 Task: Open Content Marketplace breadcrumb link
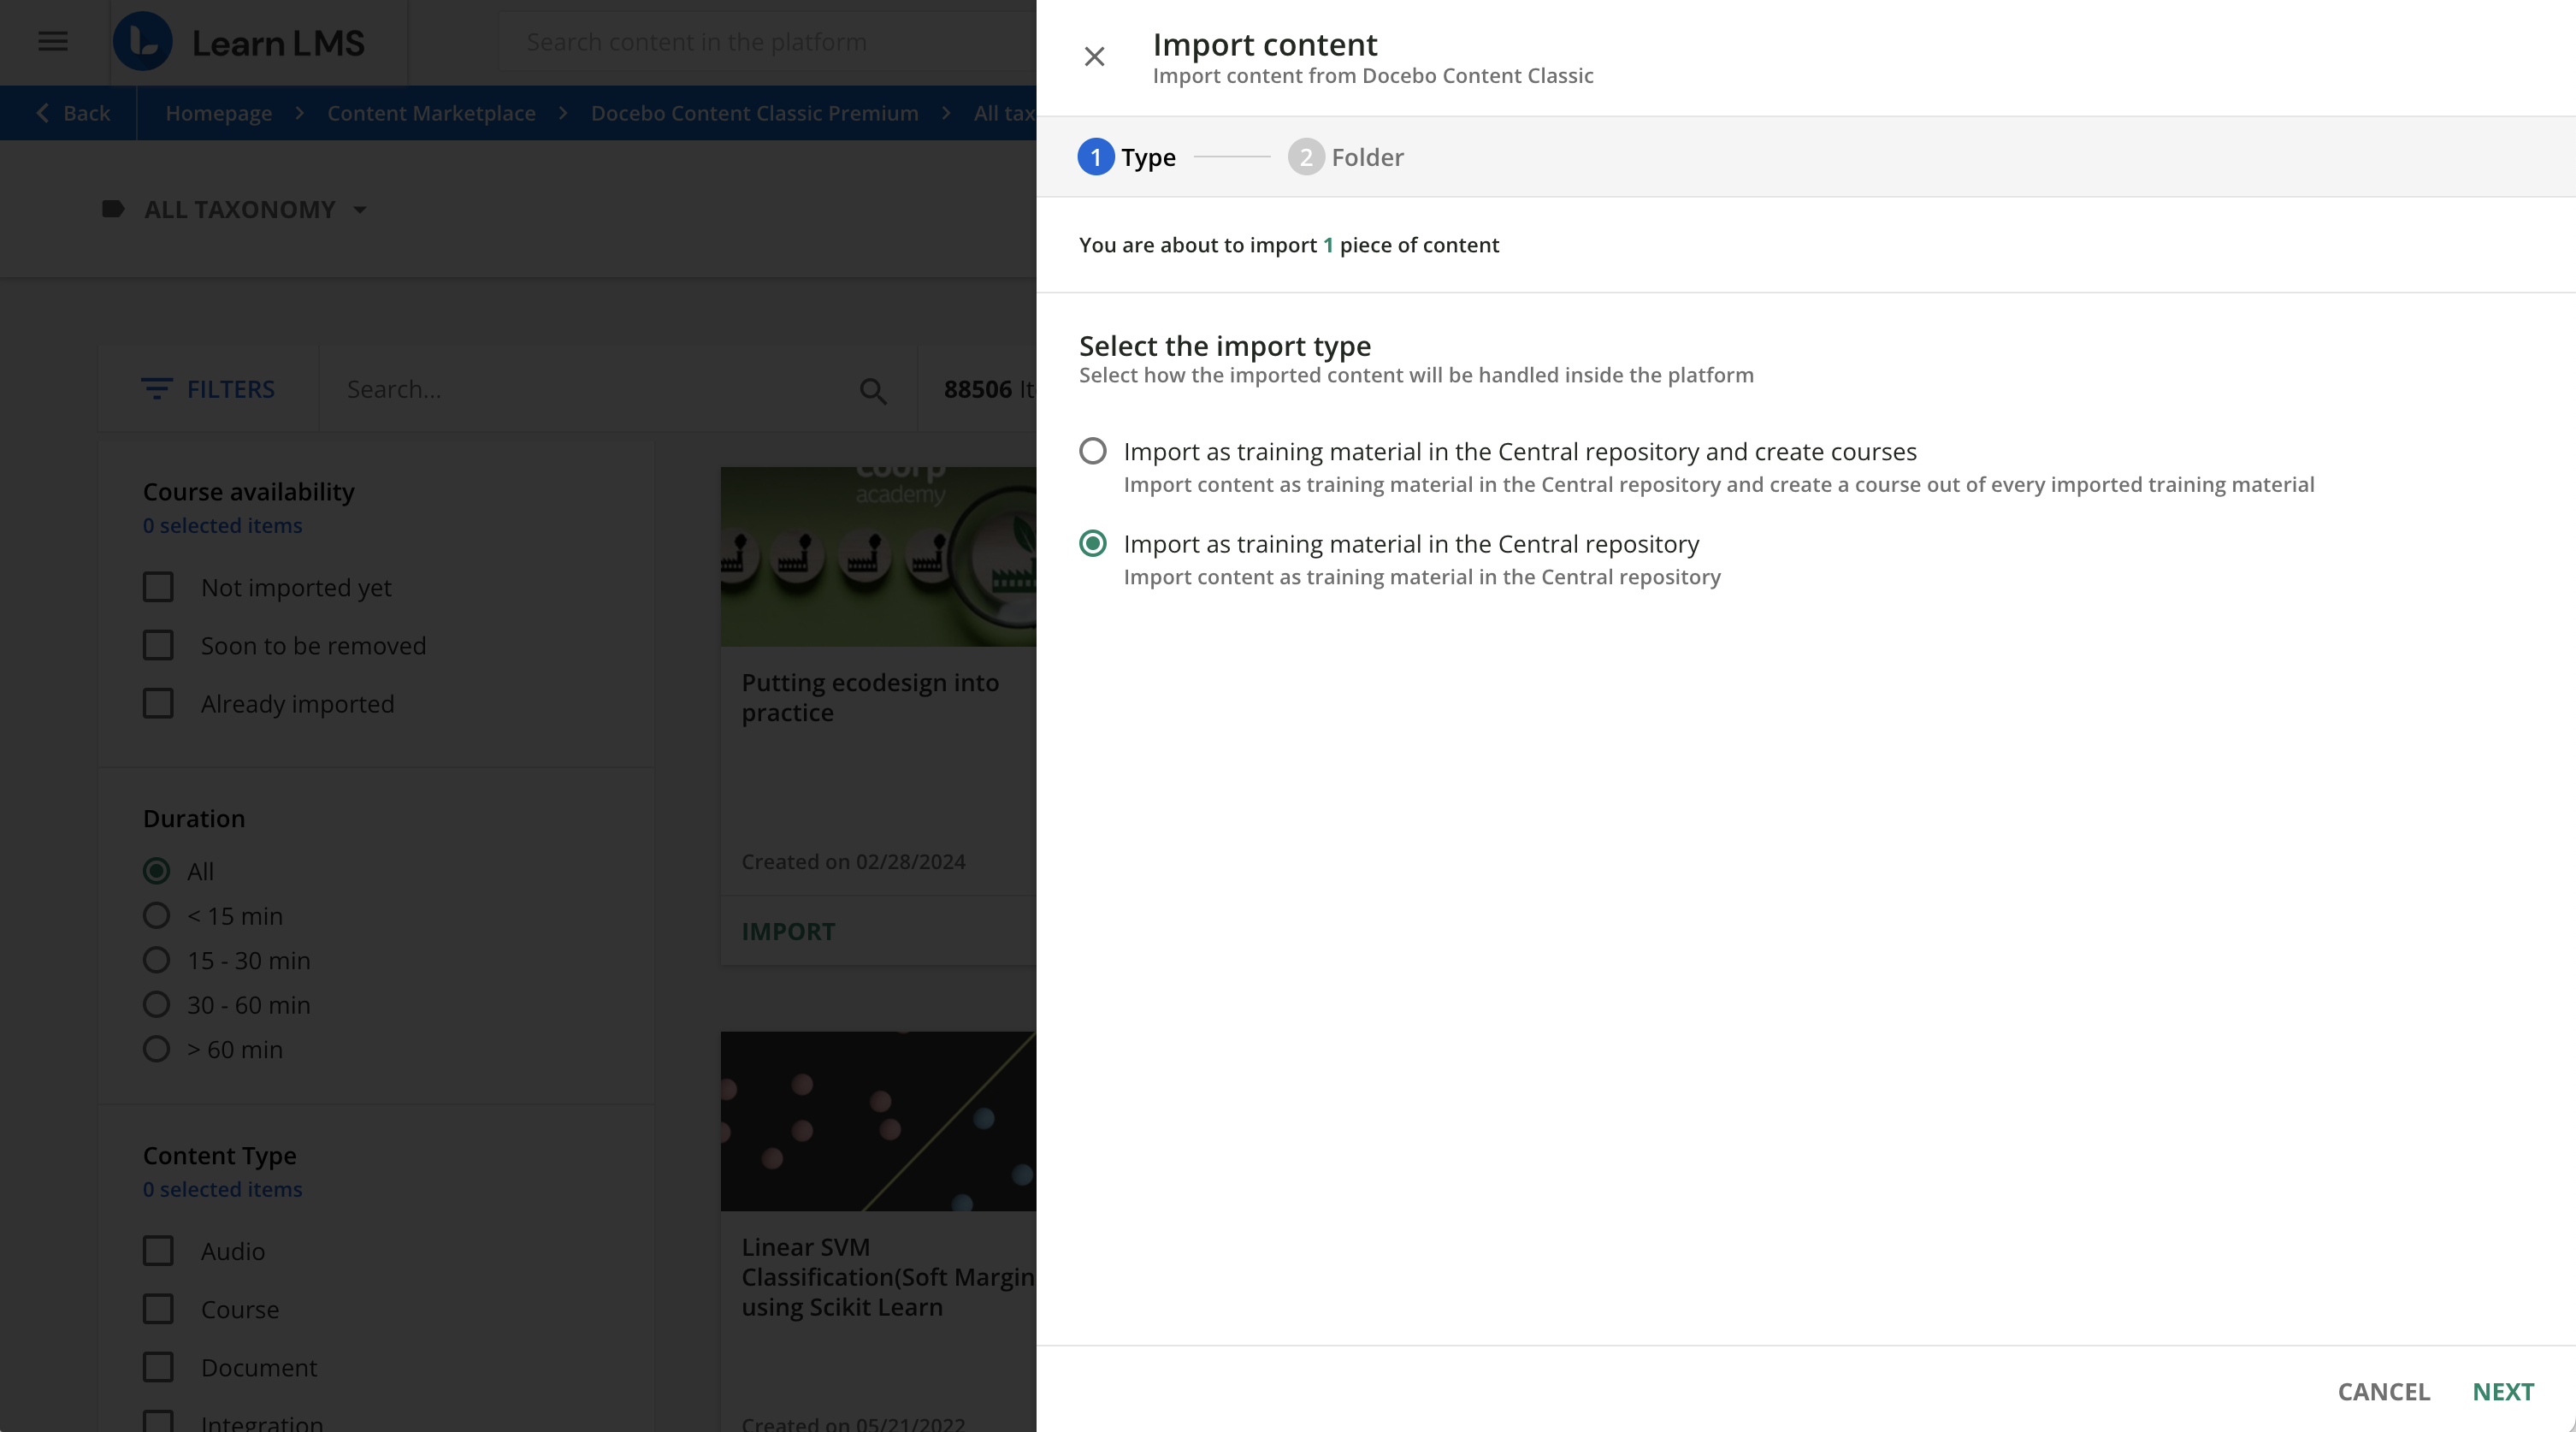click(x=431, y=113)
